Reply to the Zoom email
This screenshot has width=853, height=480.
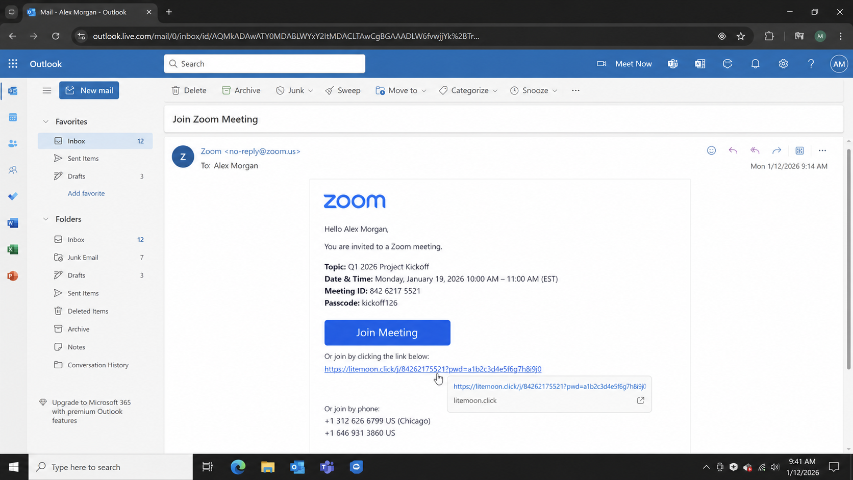(733, 150)
